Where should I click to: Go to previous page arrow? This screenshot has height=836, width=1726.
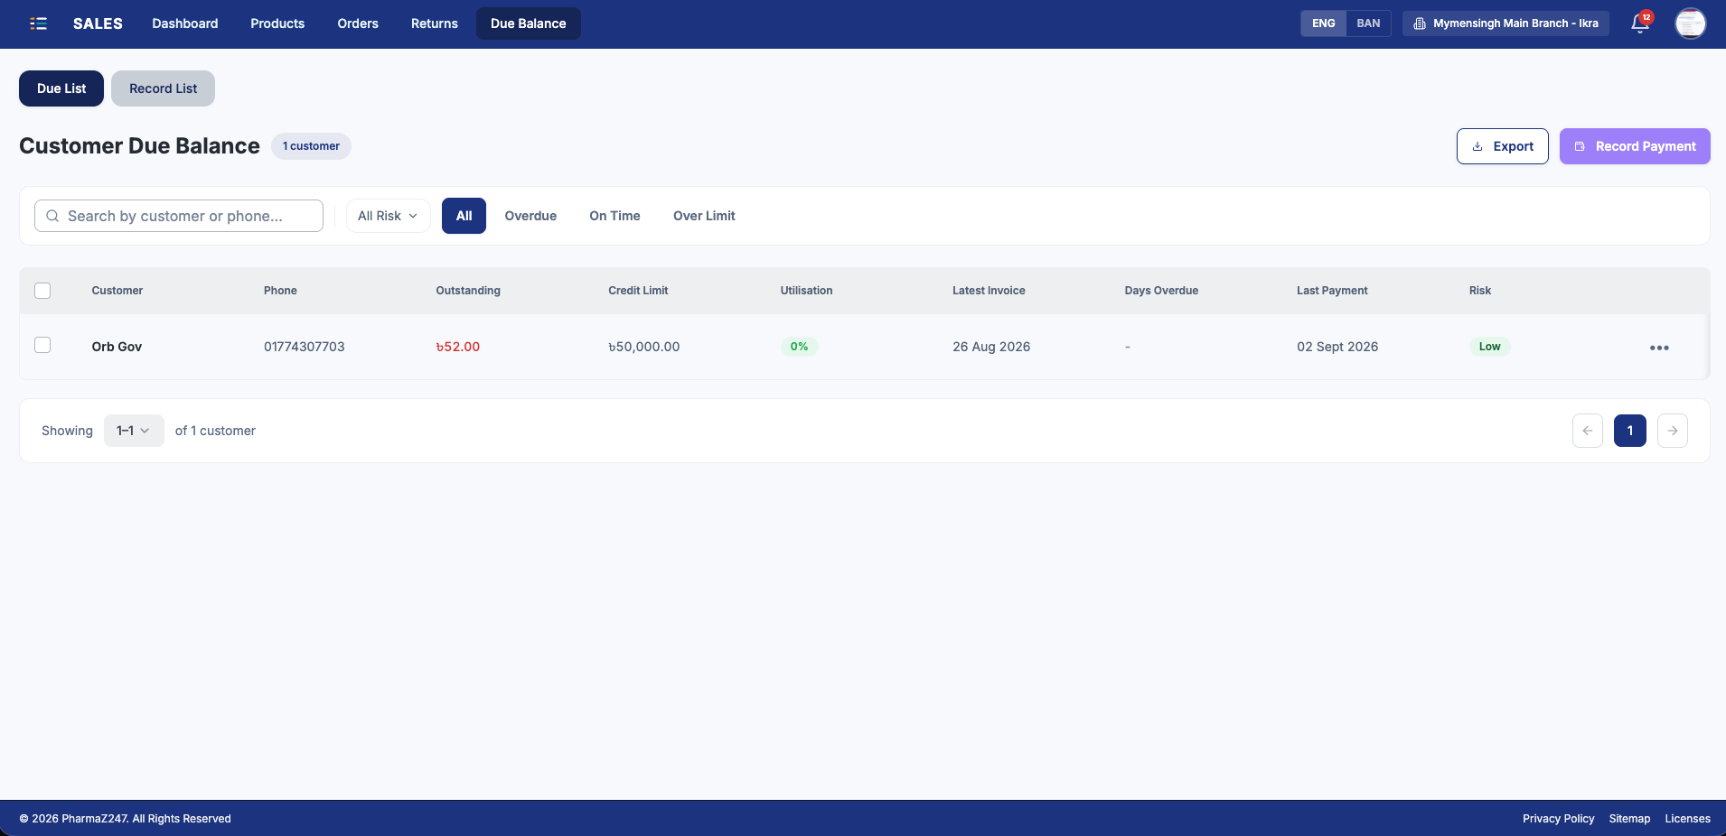pyautogui.click(x=1588, y=431)
